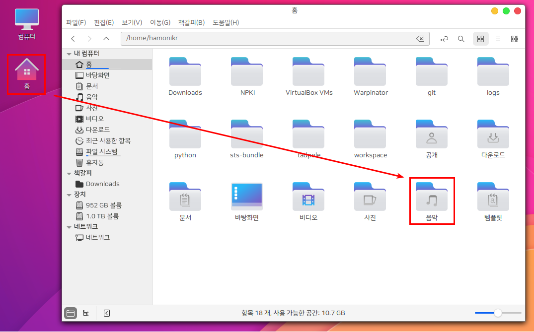Image resolution: width=534 pixels, height=332 pixels.
Task: Collapse the 장치 section
Action: click(x=70, y=195)
